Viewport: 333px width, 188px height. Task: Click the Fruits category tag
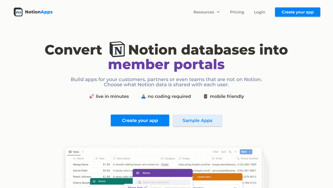click(x=164, y=164)
